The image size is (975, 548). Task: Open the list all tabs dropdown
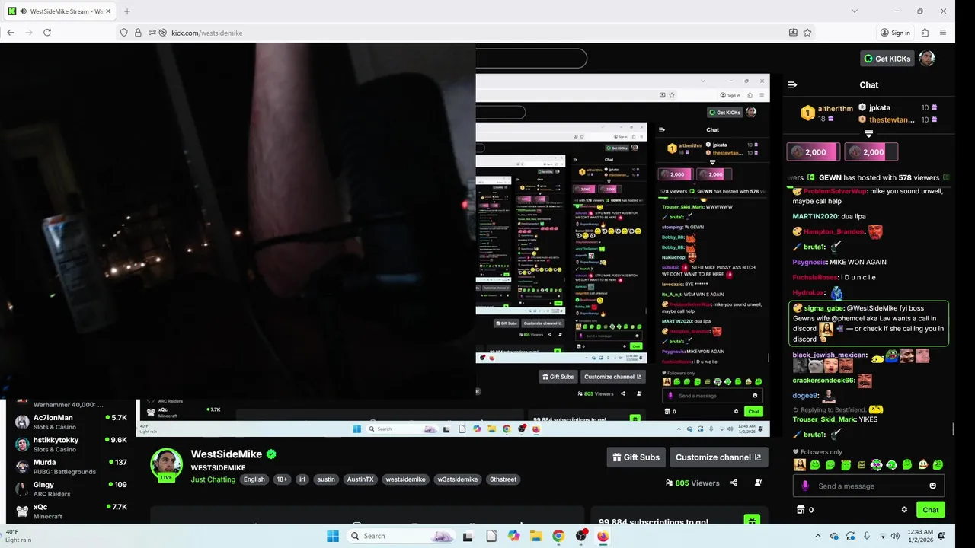pyautogui.click(x=855, y=11)
